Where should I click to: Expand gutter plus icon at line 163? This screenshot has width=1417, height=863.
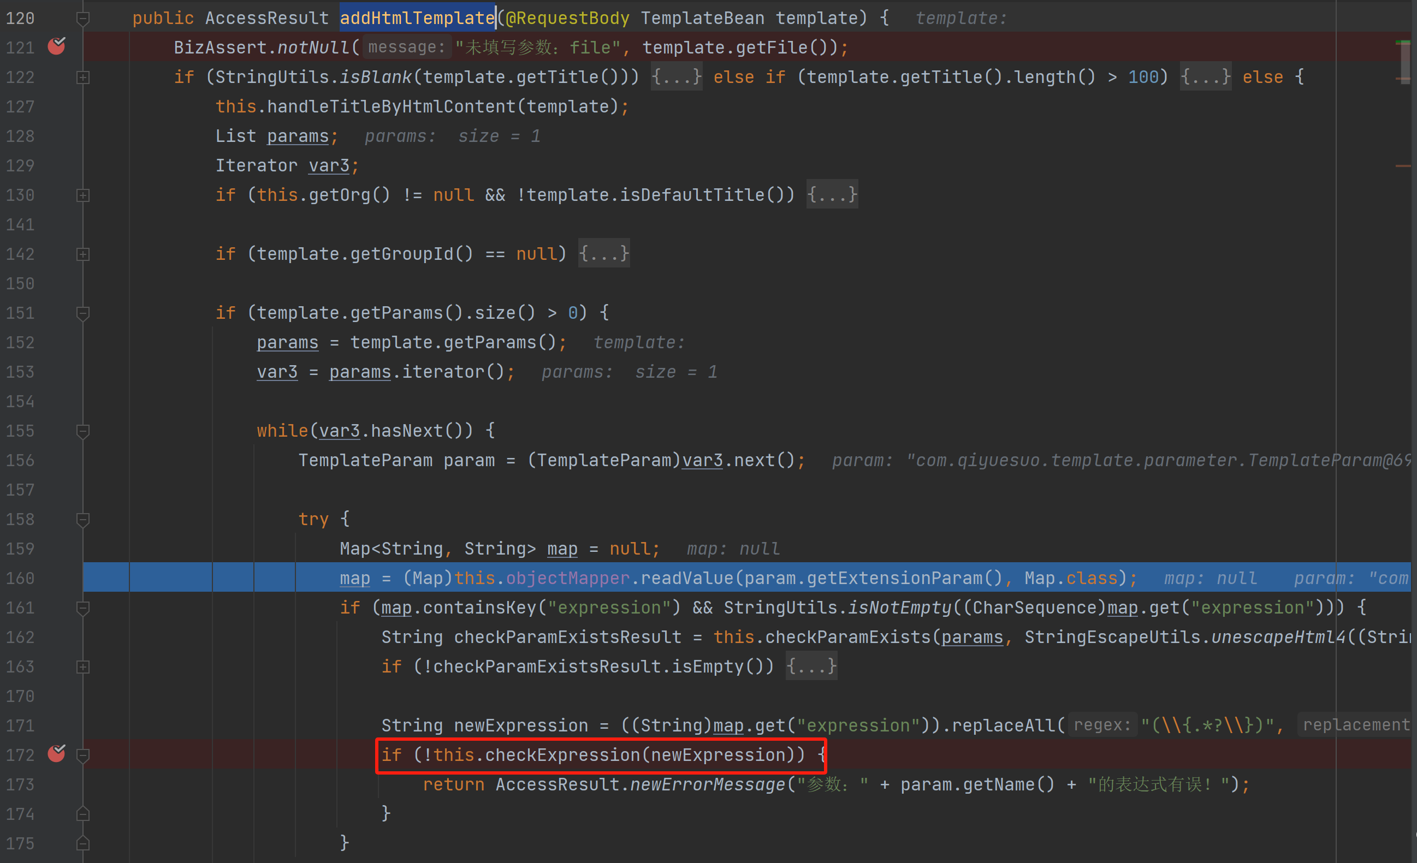[83, 667]
